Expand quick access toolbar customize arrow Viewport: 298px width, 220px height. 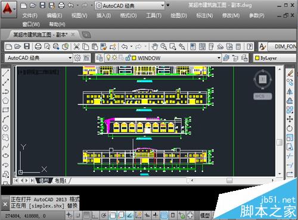click(x=168, y=5)
